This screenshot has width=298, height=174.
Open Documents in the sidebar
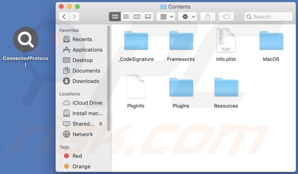pos(82,71)
